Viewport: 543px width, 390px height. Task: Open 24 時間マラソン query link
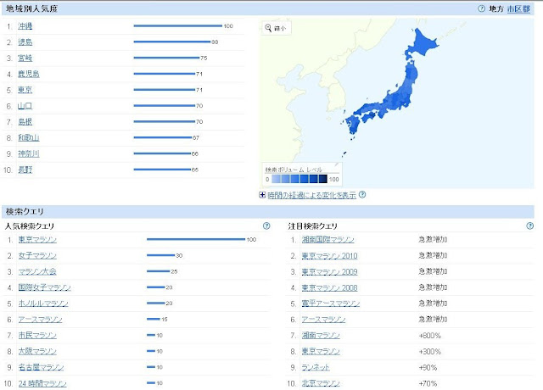pos(42,383)
